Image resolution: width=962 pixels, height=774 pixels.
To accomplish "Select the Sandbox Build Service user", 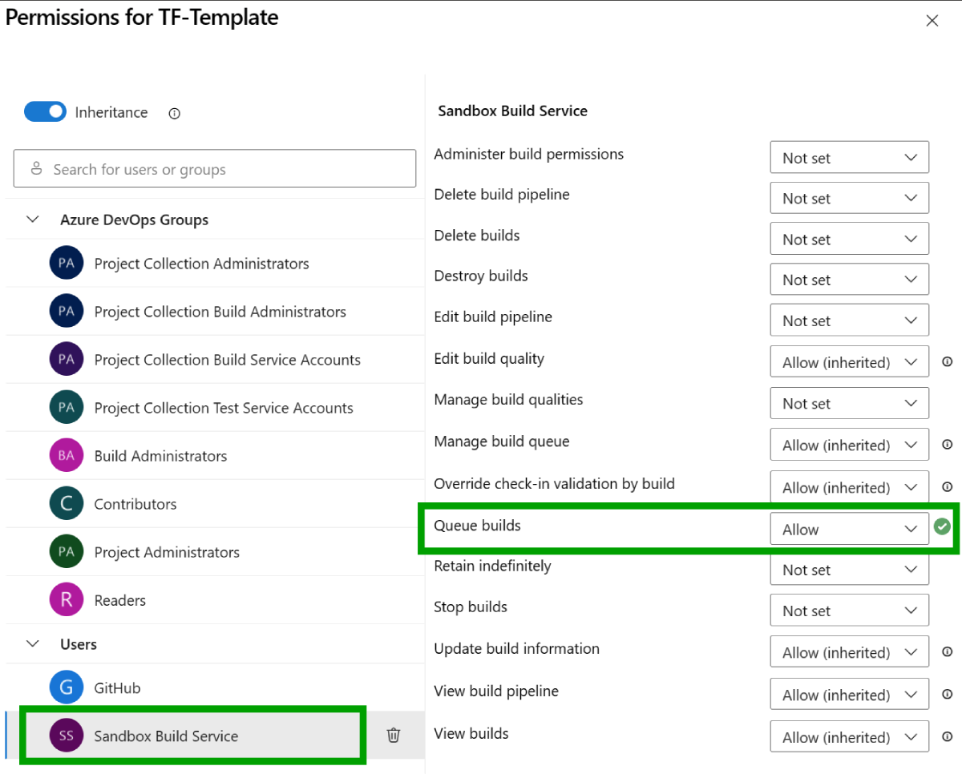I will point(215,736).
